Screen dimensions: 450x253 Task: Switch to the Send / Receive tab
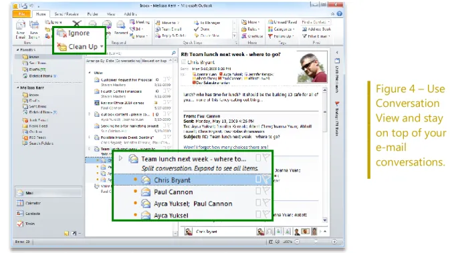point(67,14)
